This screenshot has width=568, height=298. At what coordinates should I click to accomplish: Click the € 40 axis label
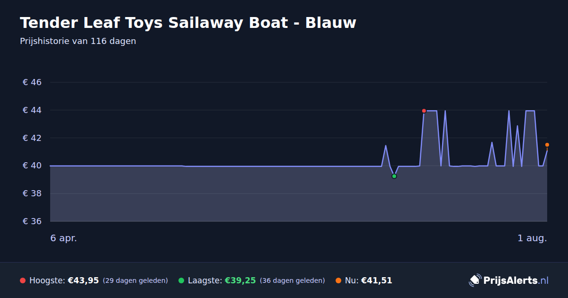pyautogui.click(x=32, y=166)
